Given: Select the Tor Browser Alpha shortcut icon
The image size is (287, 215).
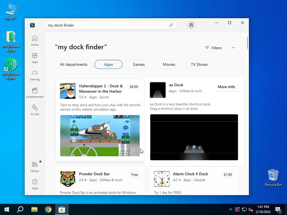Looking at the screenshot, I should (x=11, y=69).
